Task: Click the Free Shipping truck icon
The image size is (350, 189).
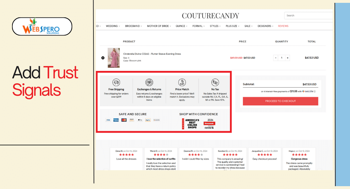Action: (116, 83)
